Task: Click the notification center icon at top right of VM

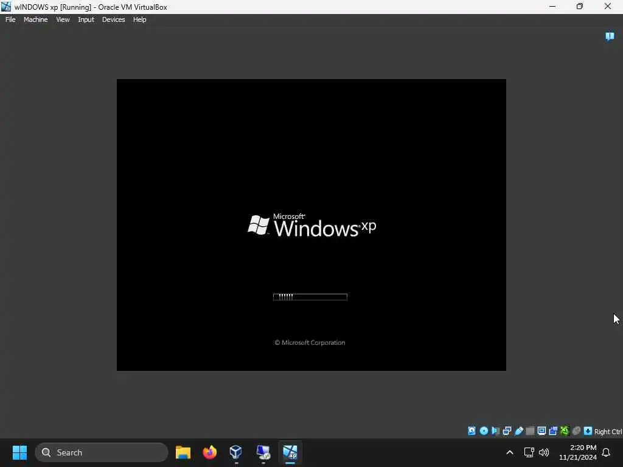Action: click(610, 36)
